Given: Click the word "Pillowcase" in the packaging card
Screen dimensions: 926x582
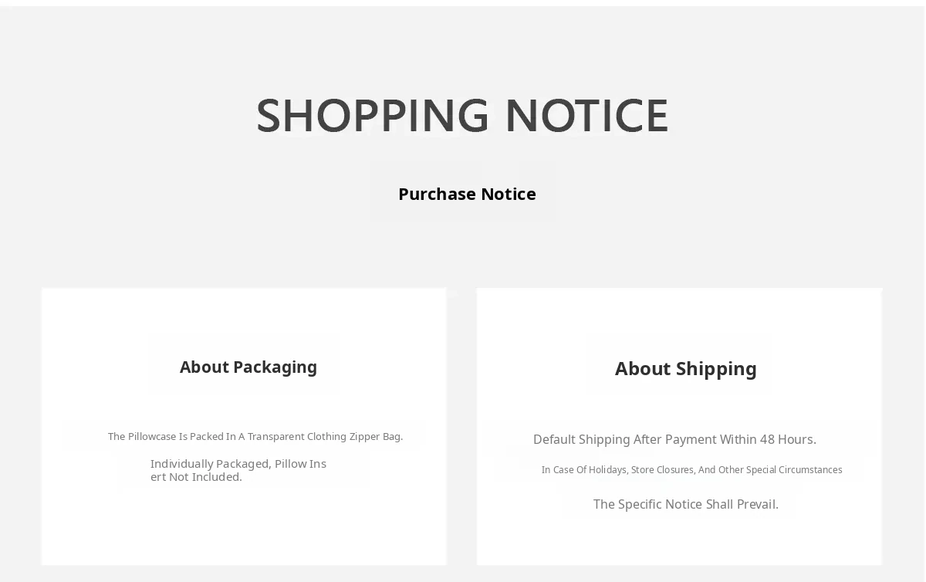Looking at the screenshot, I should coord(152,436).
